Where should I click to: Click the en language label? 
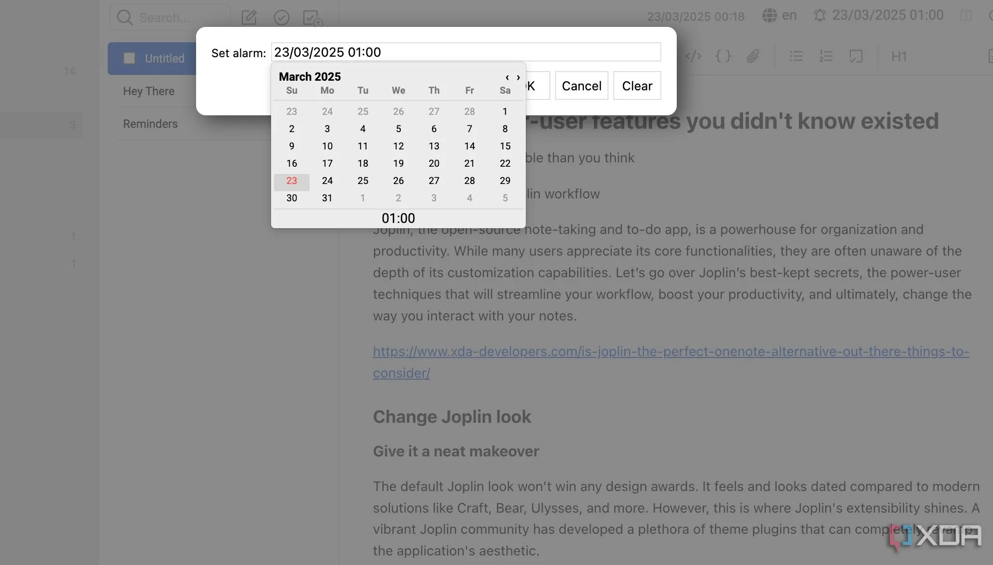789,15
